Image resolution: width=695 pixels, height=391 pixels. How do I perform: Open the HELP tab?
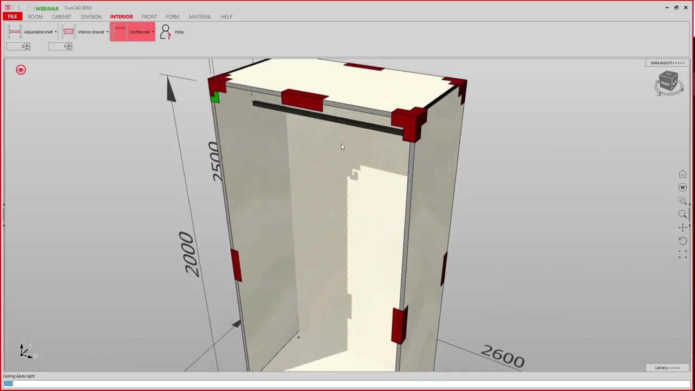click(227, 17)
